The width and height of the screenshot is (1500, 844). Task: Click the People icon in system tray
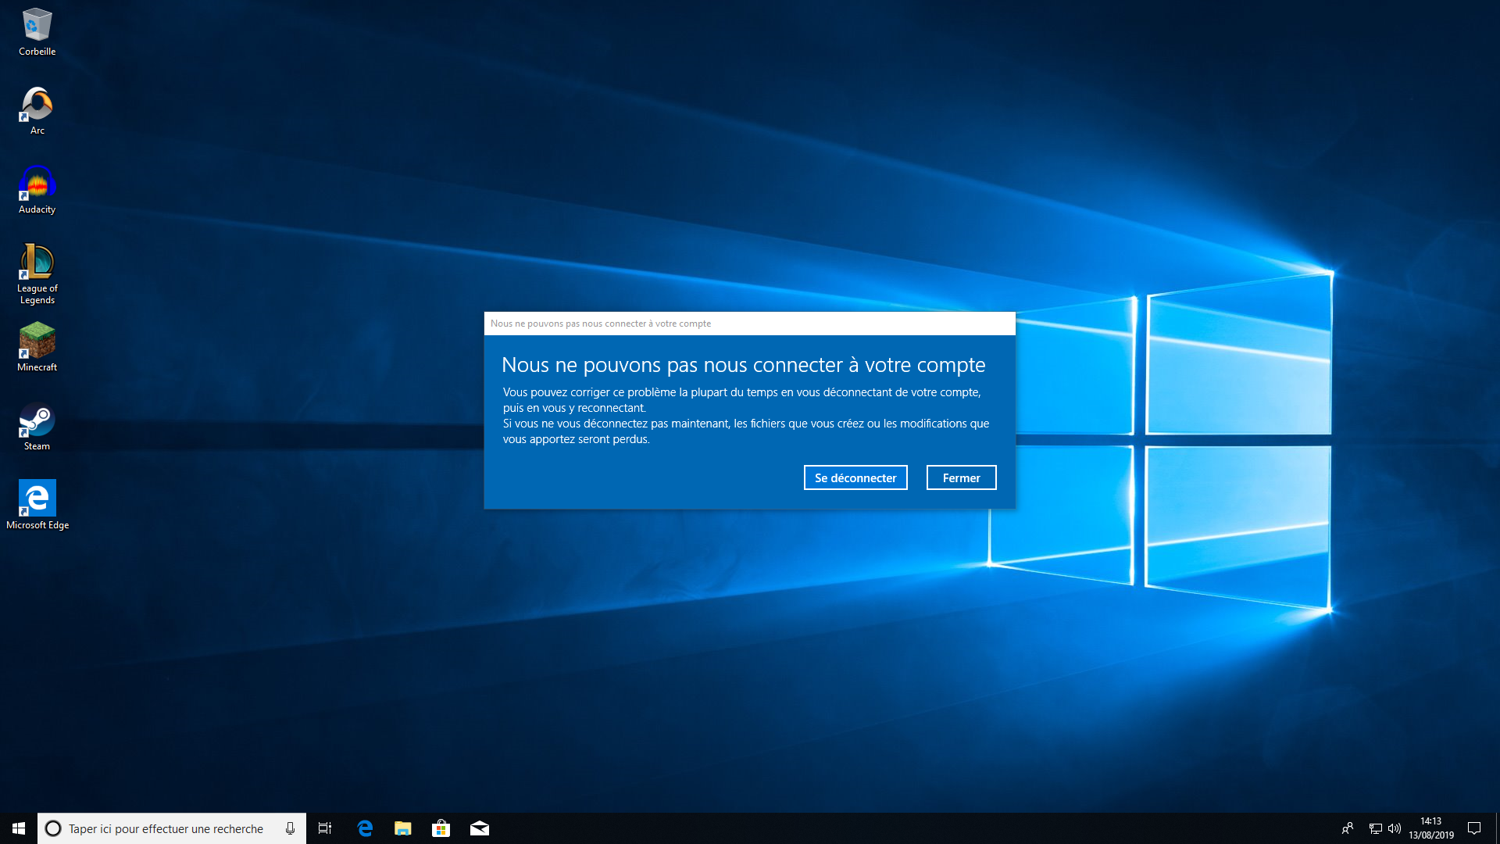(x=1347, y=828)
